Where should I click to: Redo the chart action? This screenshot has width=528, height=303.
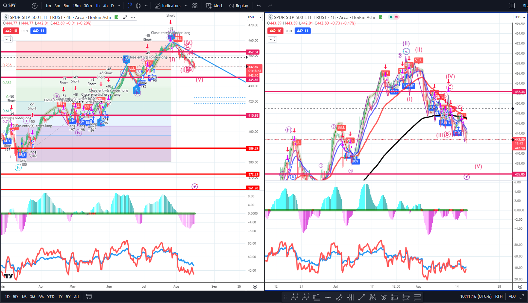point(270,6)
